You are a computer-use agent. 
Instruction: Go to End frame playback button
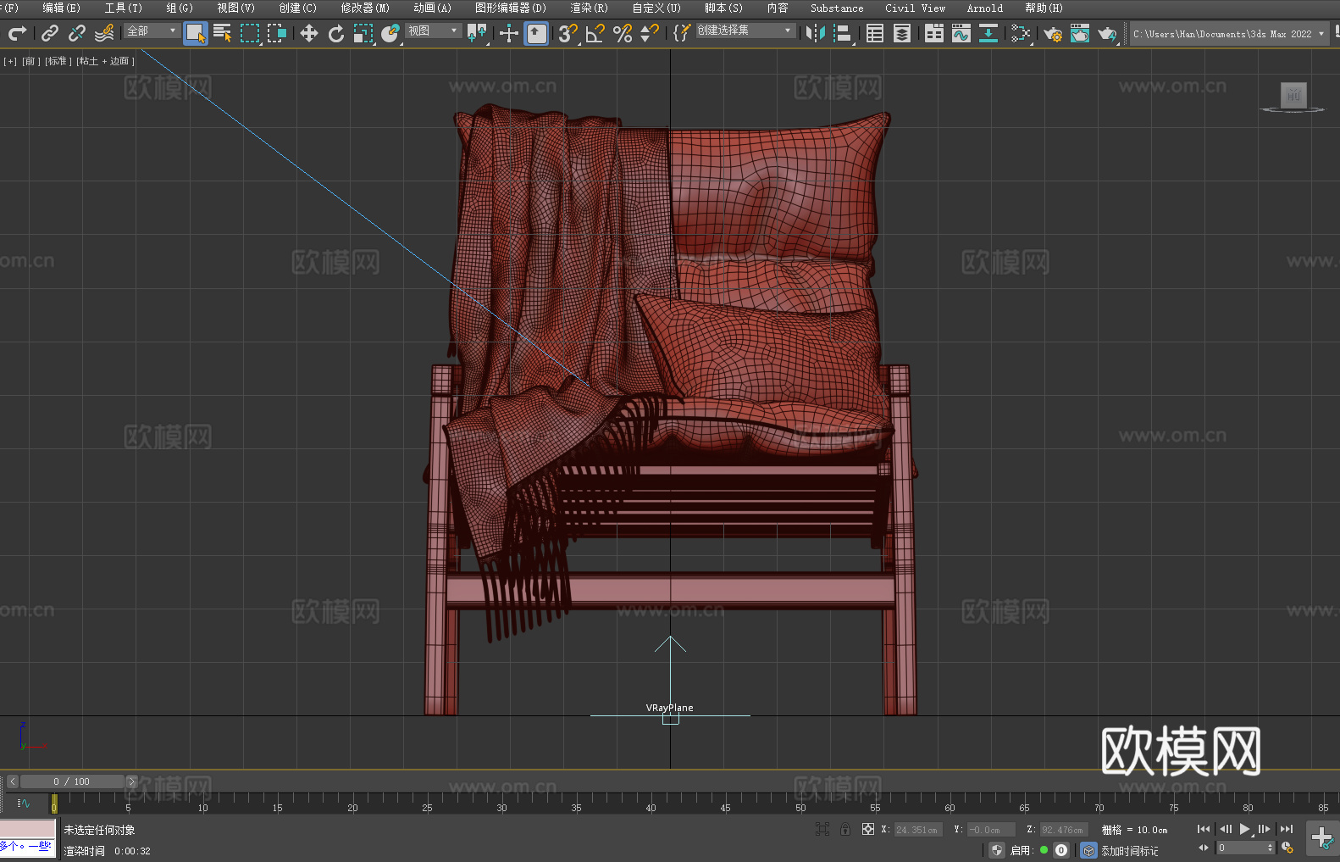point(1287,829)
